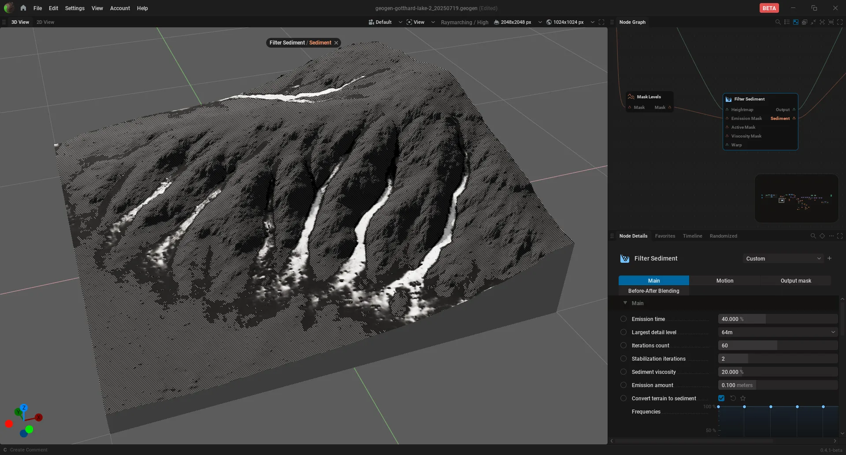Click the list view icon in Node Graph toolbar
Viewport: 846px width, 455px height.
[787, 22]
